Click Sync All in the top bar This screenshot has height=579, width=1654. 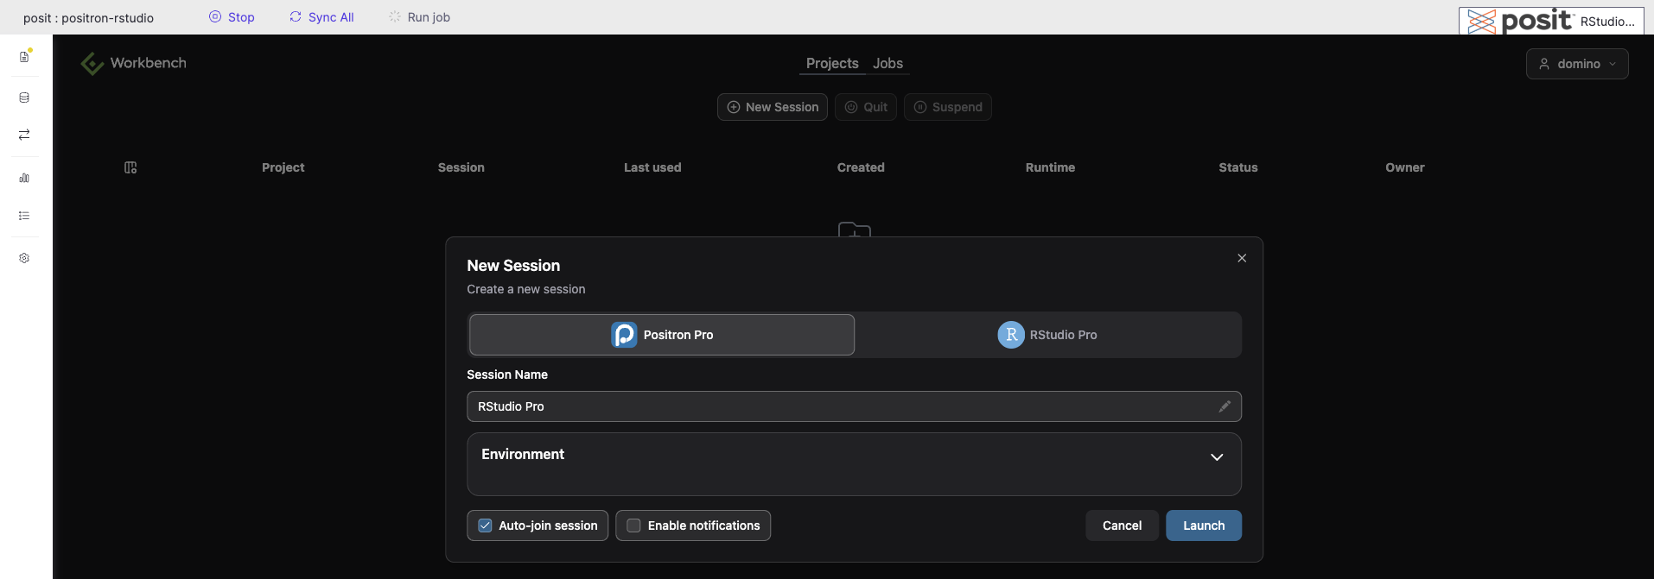[321, 17]
